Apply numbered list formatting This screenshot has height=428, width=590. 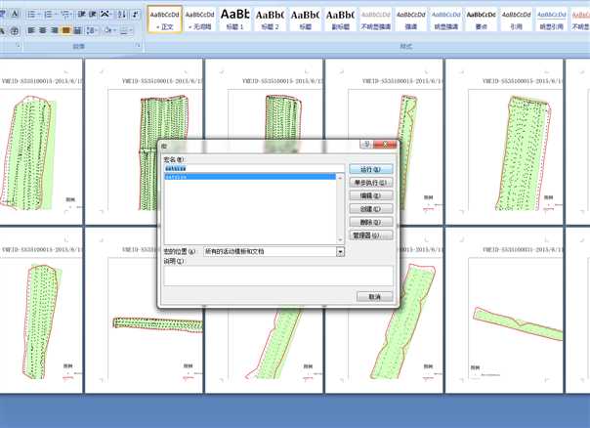pyautogui.click(x=50, y=15)
